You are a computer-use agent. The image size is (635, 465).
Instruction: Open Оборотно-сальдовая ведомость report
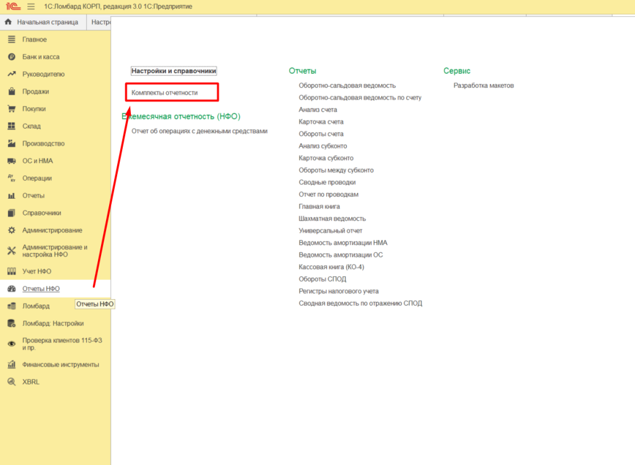coord(347,85)
